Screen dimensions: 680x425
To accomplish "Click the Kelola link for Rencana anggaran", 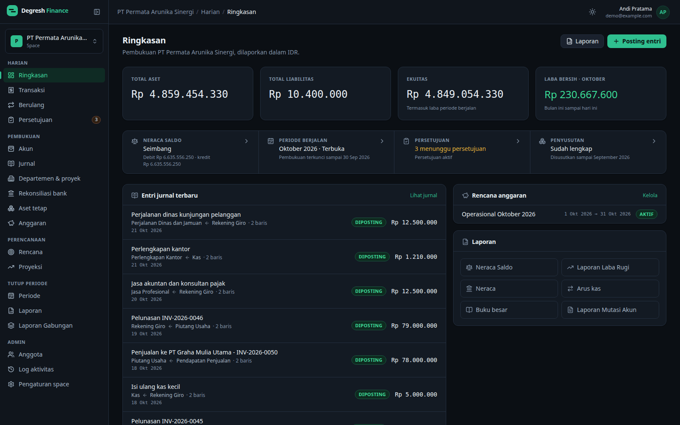I will click(x=650, y=195).
